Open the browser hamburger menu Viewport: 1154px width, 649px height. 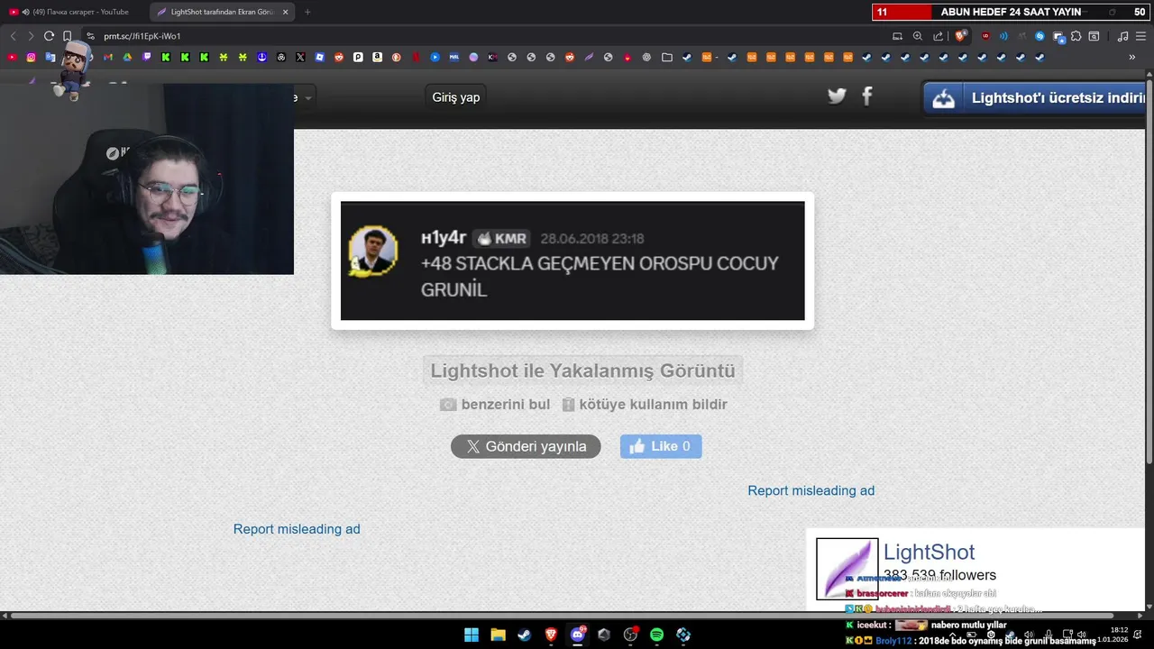pos(1141,36)
